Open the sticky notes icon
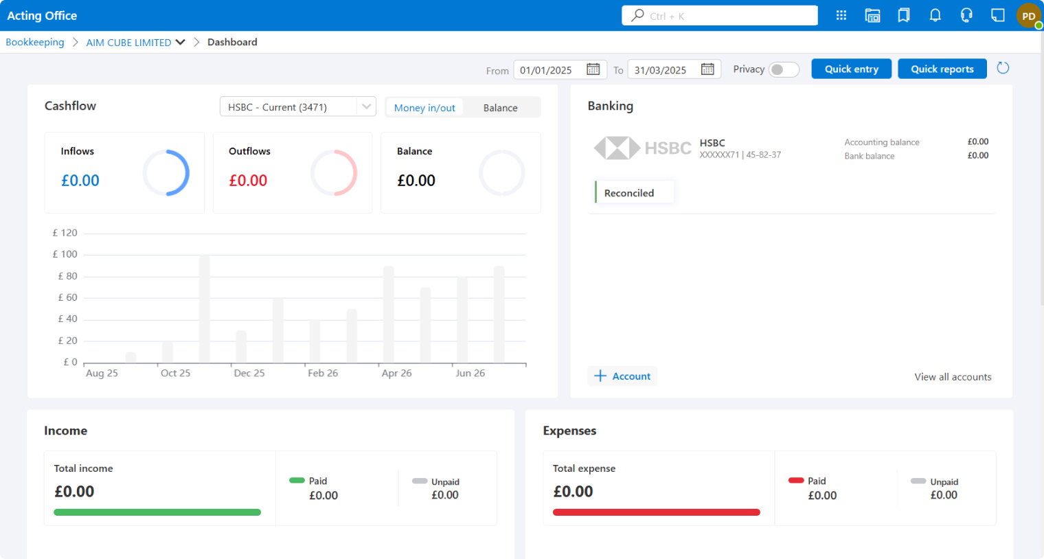1044x559 pixels. 998,15
